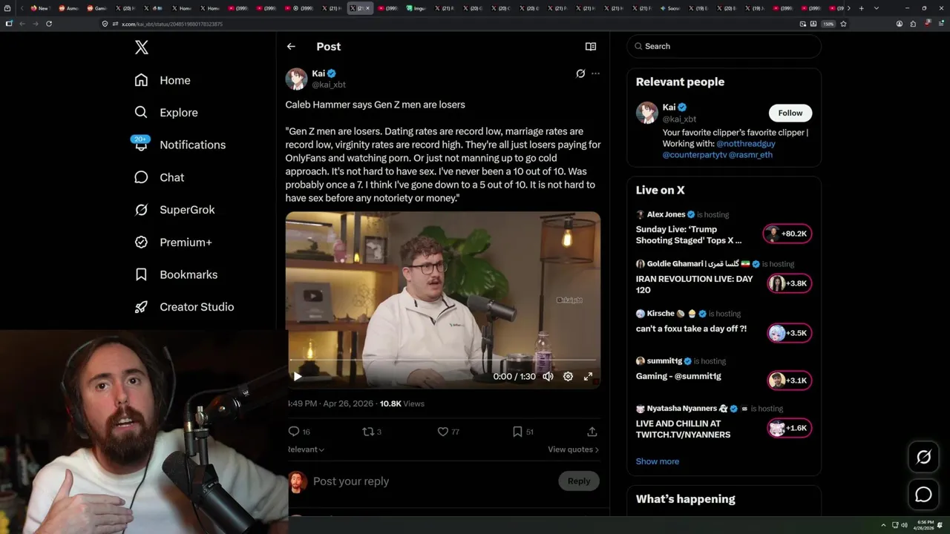The image size is (950, 534).
Task: Play the Caleb Hammer video
Action: tap(298, 376)
